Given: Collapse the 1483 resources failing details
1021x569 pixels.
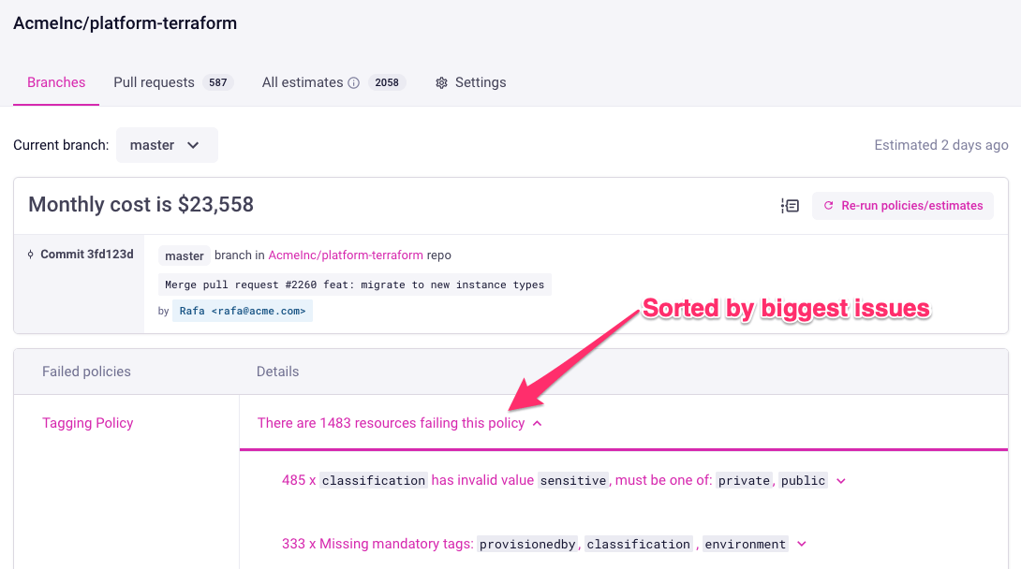Looking at the screenshot, I should 537,422.
